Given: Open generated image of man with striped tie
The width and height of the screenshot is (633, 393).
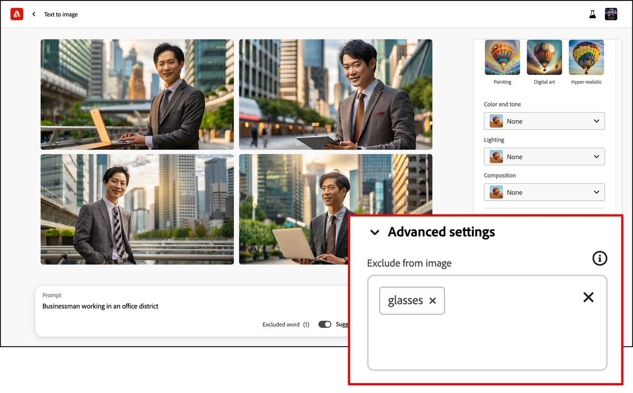Looking at the screenshot, I should [137, 209].
